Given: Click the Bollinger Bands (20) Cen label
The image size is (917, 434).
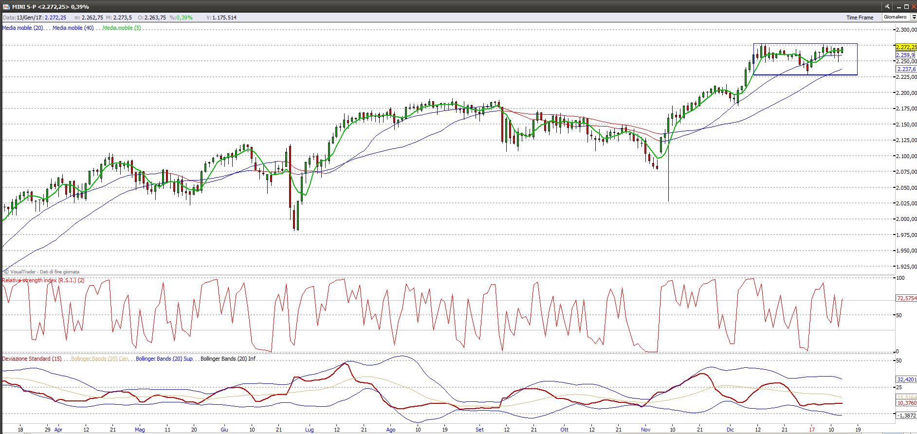Looking at the screenshot, I should pos(100,359).
